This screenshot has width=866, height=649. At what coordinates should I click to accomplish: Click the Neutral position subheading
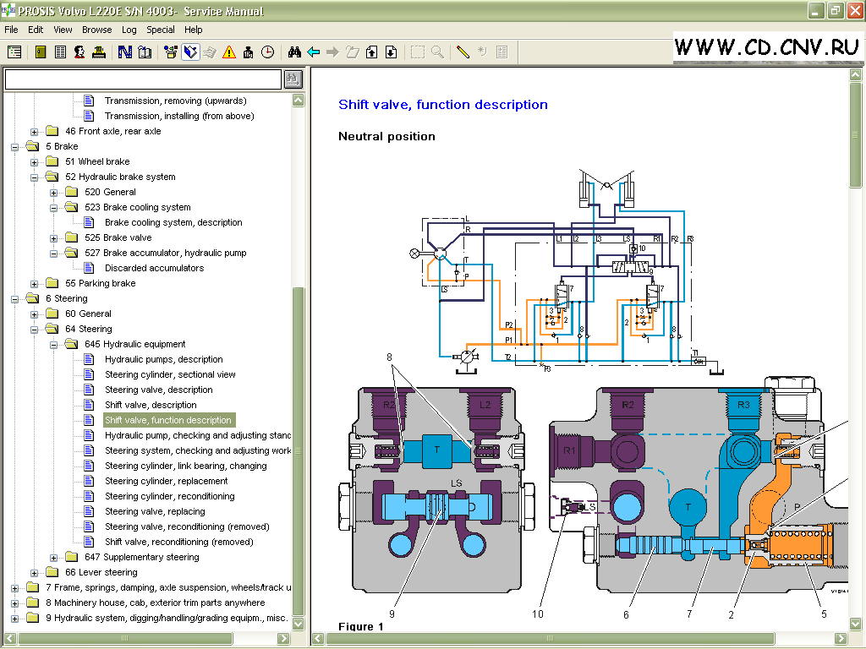pos(386,136)
